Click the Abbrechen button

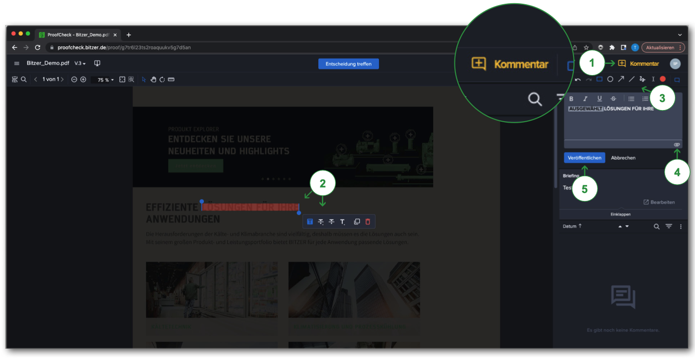(x=623, y=158)
